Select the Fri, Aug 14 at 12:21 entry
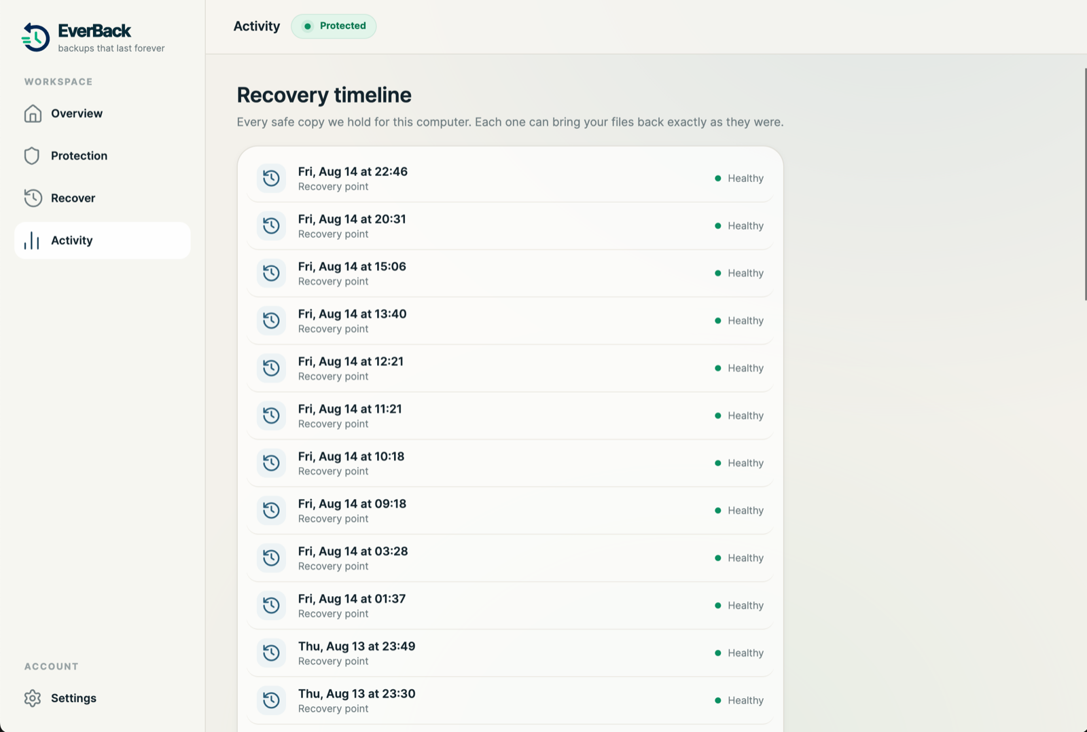1087x732 pixels. [x=510, y=368]
